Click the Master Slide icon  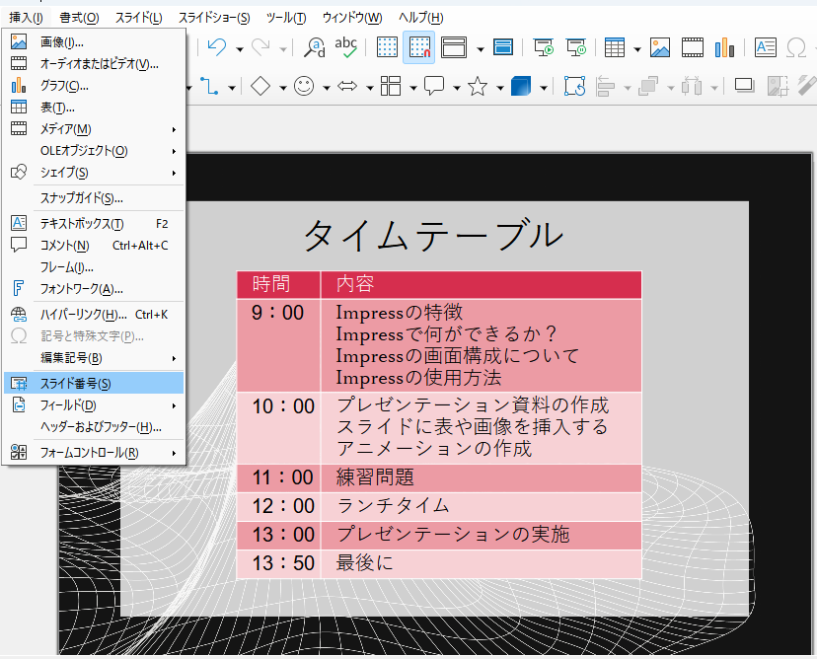[x=503, y=47]
